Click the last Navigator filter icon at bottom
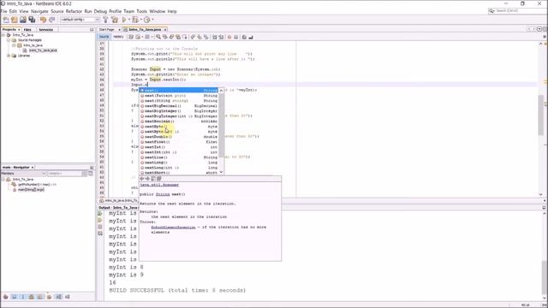The image size is (548, 308). 67,297
